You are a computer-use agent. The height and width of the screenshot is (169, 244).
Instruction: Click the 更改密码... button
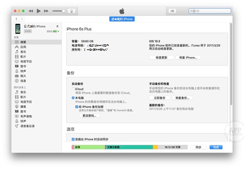[89, 116]
